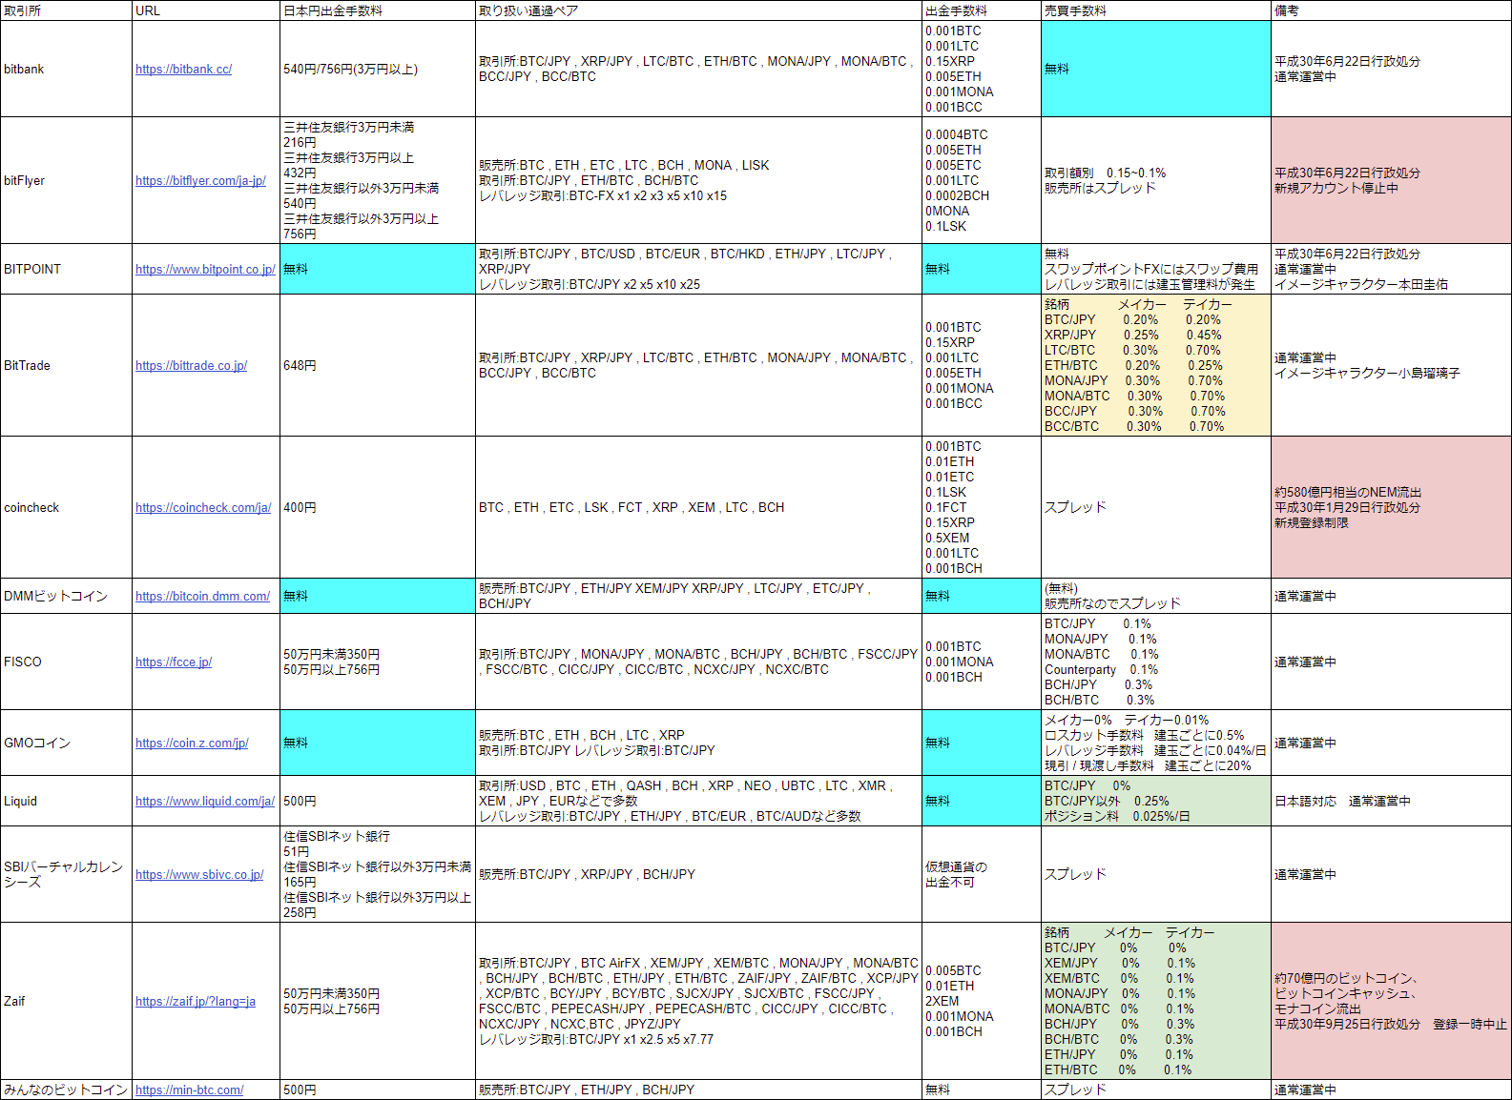Select the 取引所 header cell
The height and width of the screenshot is (1100, 1512).
point(66,10)
